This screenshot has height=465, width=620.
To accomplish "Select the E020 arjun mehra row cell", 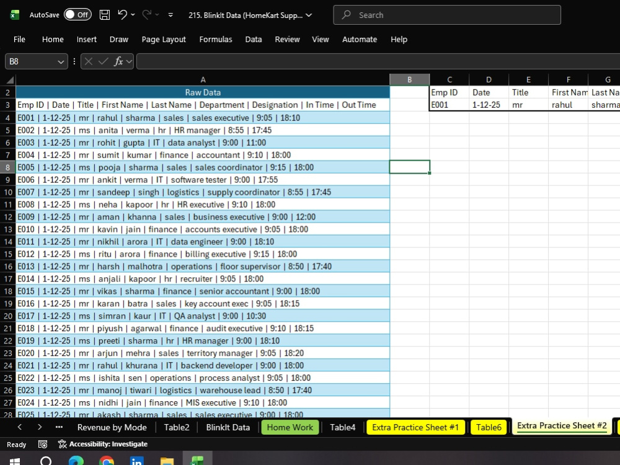I will (203, 353).
